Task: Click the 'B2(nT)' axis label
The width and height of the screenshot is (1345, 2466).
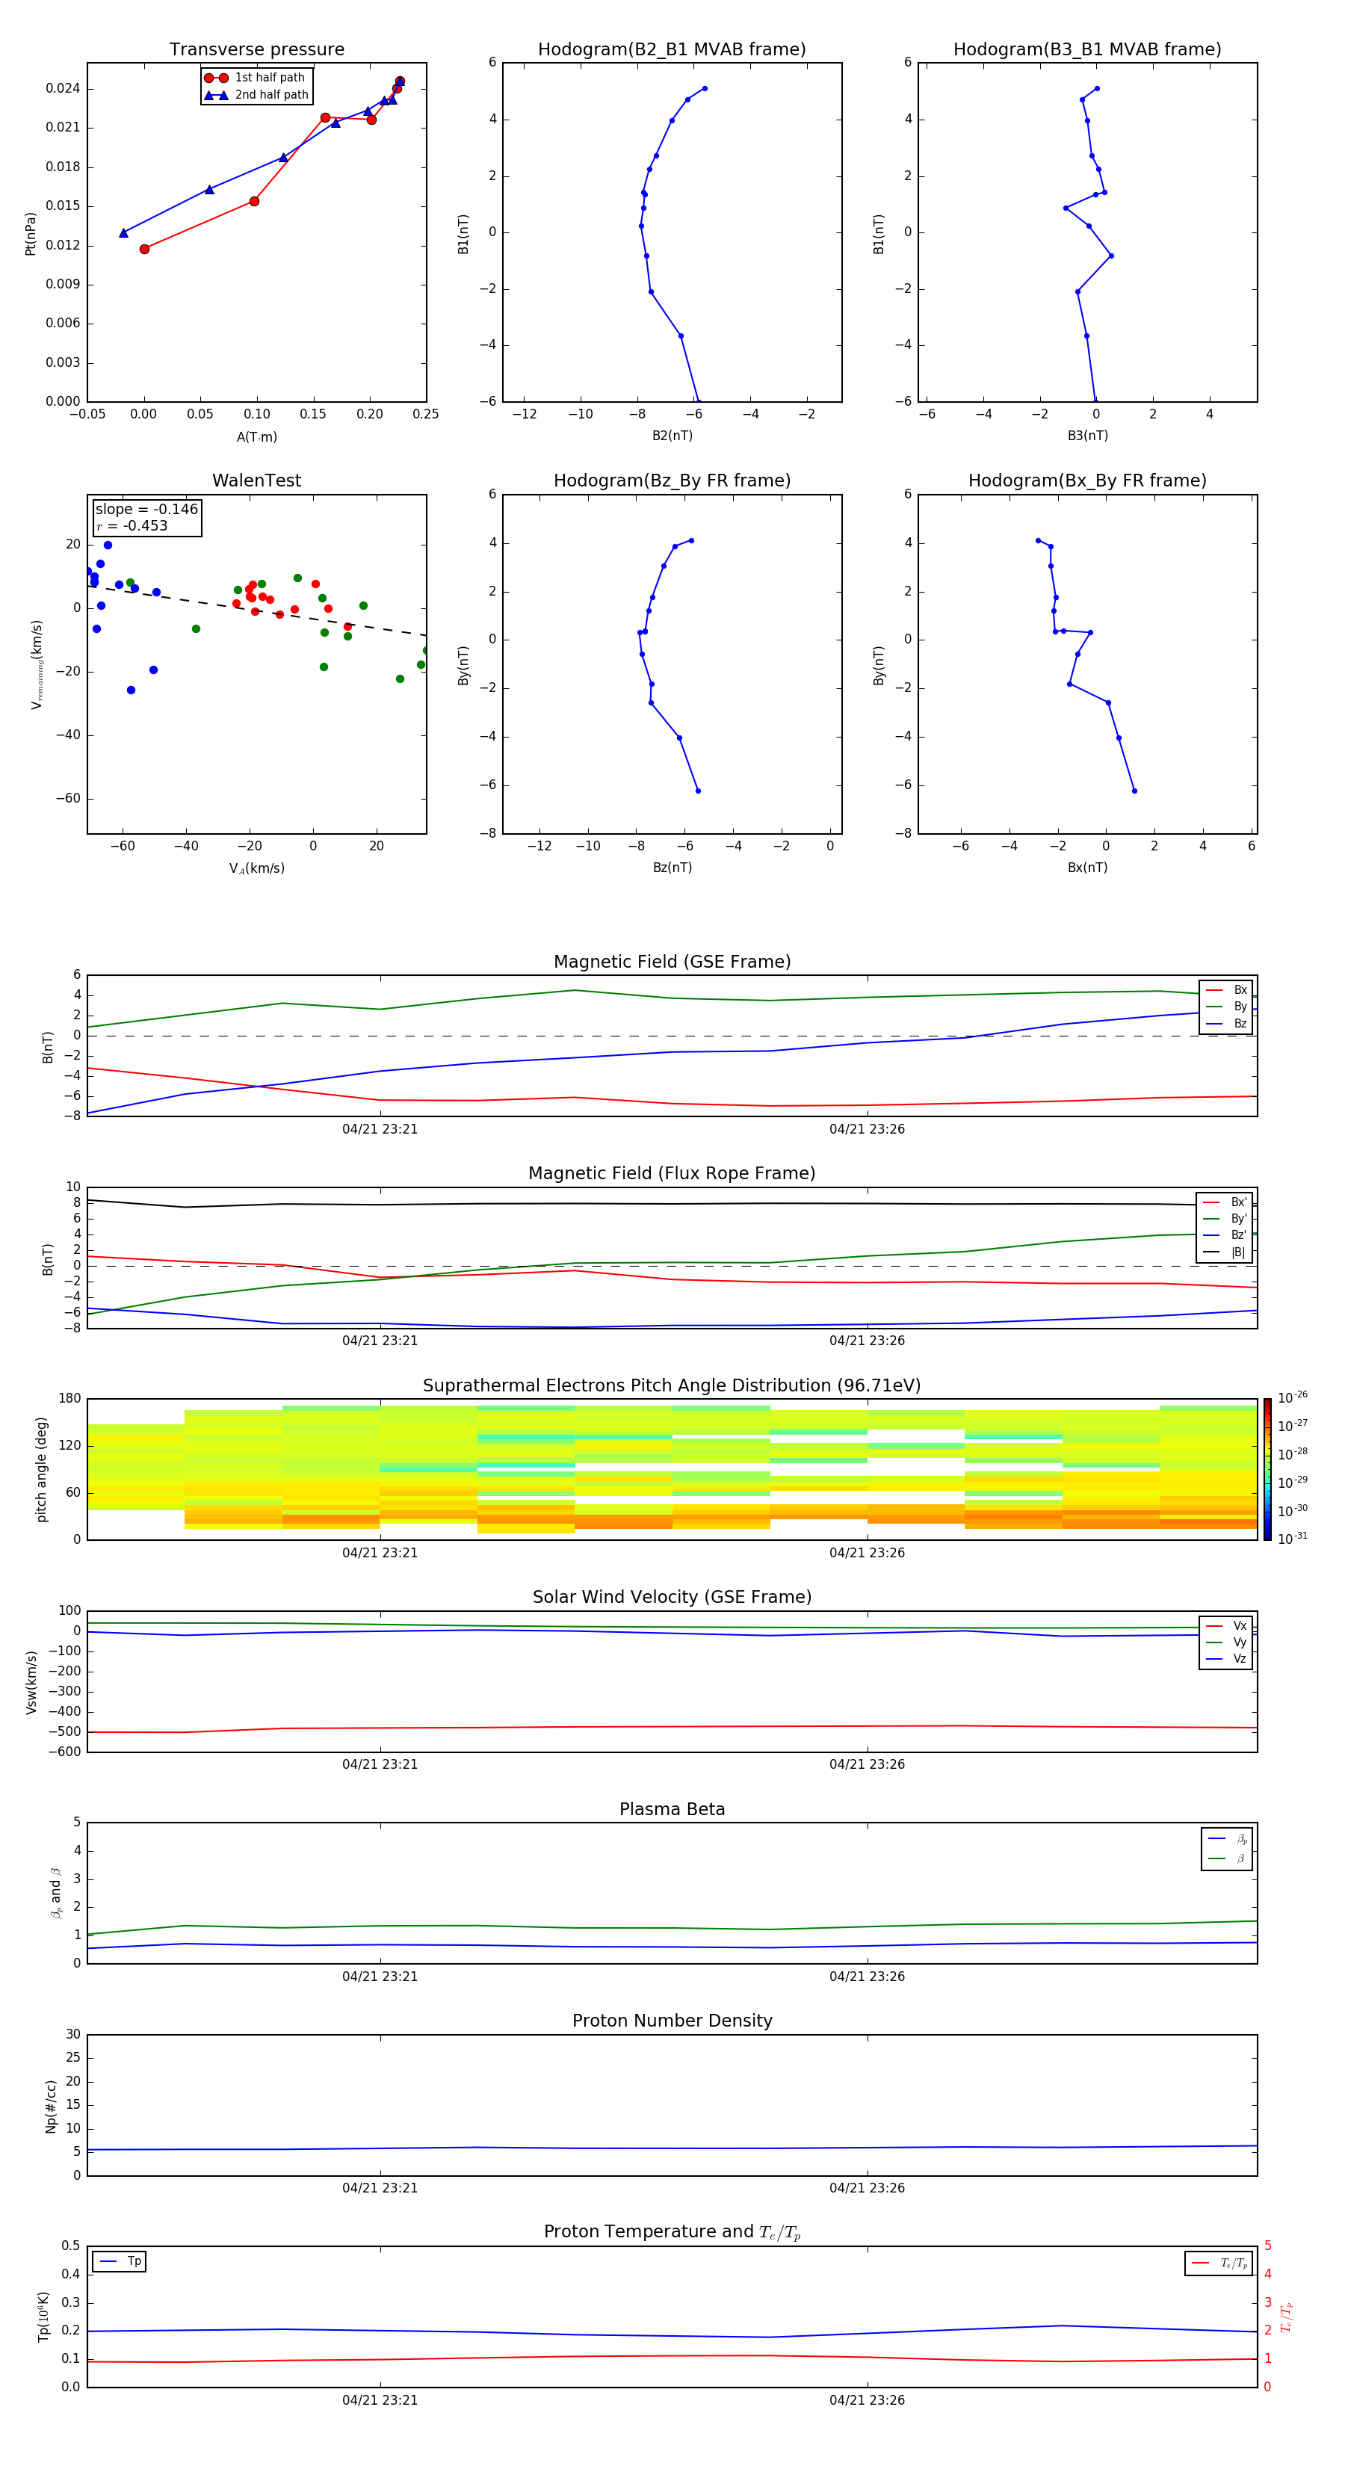Action: click(672, 436)
